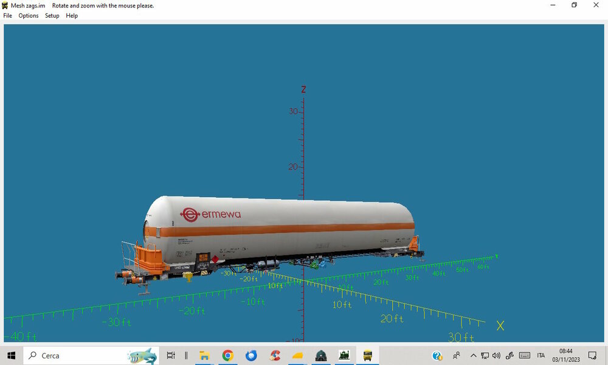This screenshot has width=608, height=365.
Task: Open Task View from the taskbar
Action: coord(171,355)
